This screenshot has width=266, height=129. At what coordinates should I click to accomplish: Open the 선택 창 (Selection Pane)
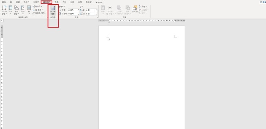pyautogui.click(x=135, y=9)
